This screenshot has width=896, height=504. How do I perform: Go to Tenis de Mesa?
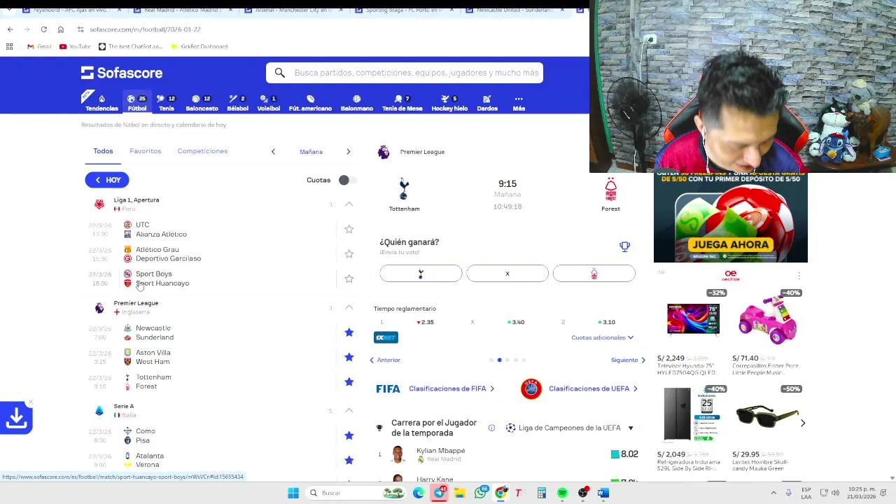click(x=402, y=103)
